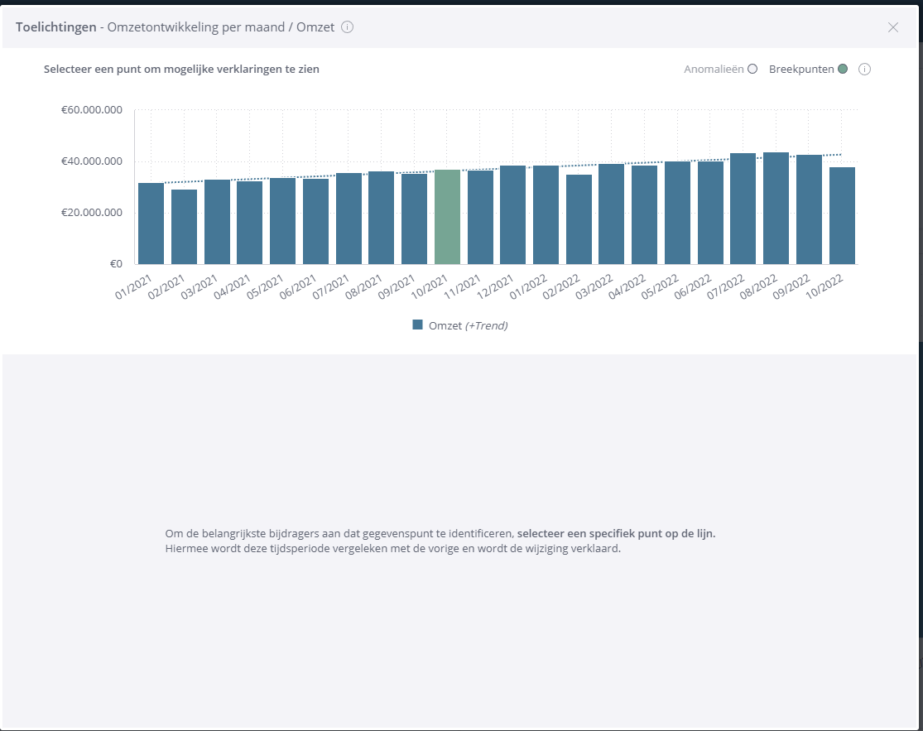Click the bar for 08/2022
The image size is (923, 731).
[776, 209]
